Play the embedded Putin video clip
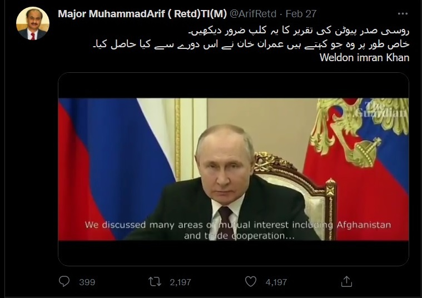 pyautogui.click(x=234, y=169)
